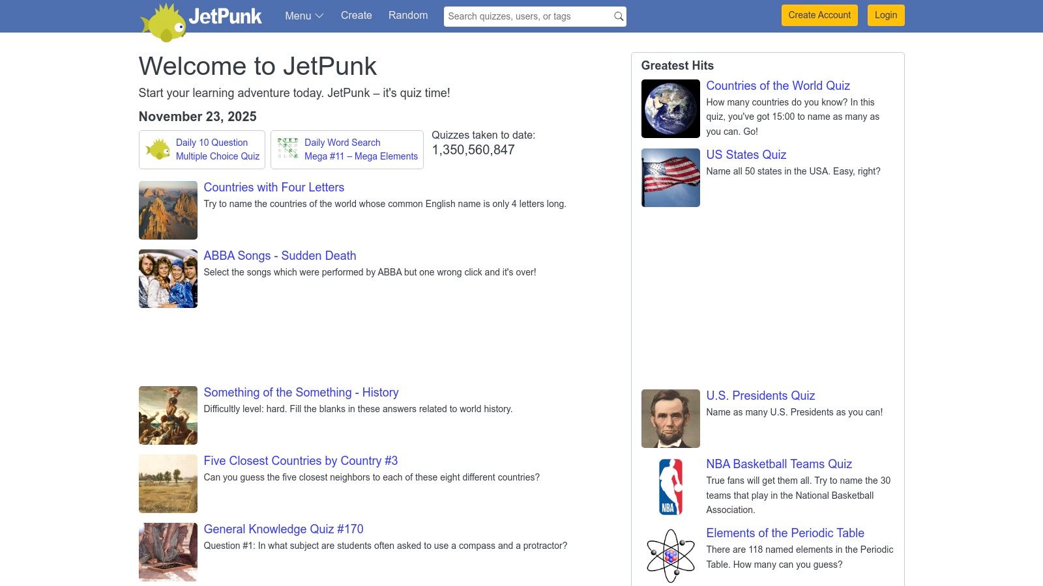The height and width of the screenshot is (586, 1043).
Task: Click the fish icon next to Daily 10 Question
Action: click(x=157, y=149)
